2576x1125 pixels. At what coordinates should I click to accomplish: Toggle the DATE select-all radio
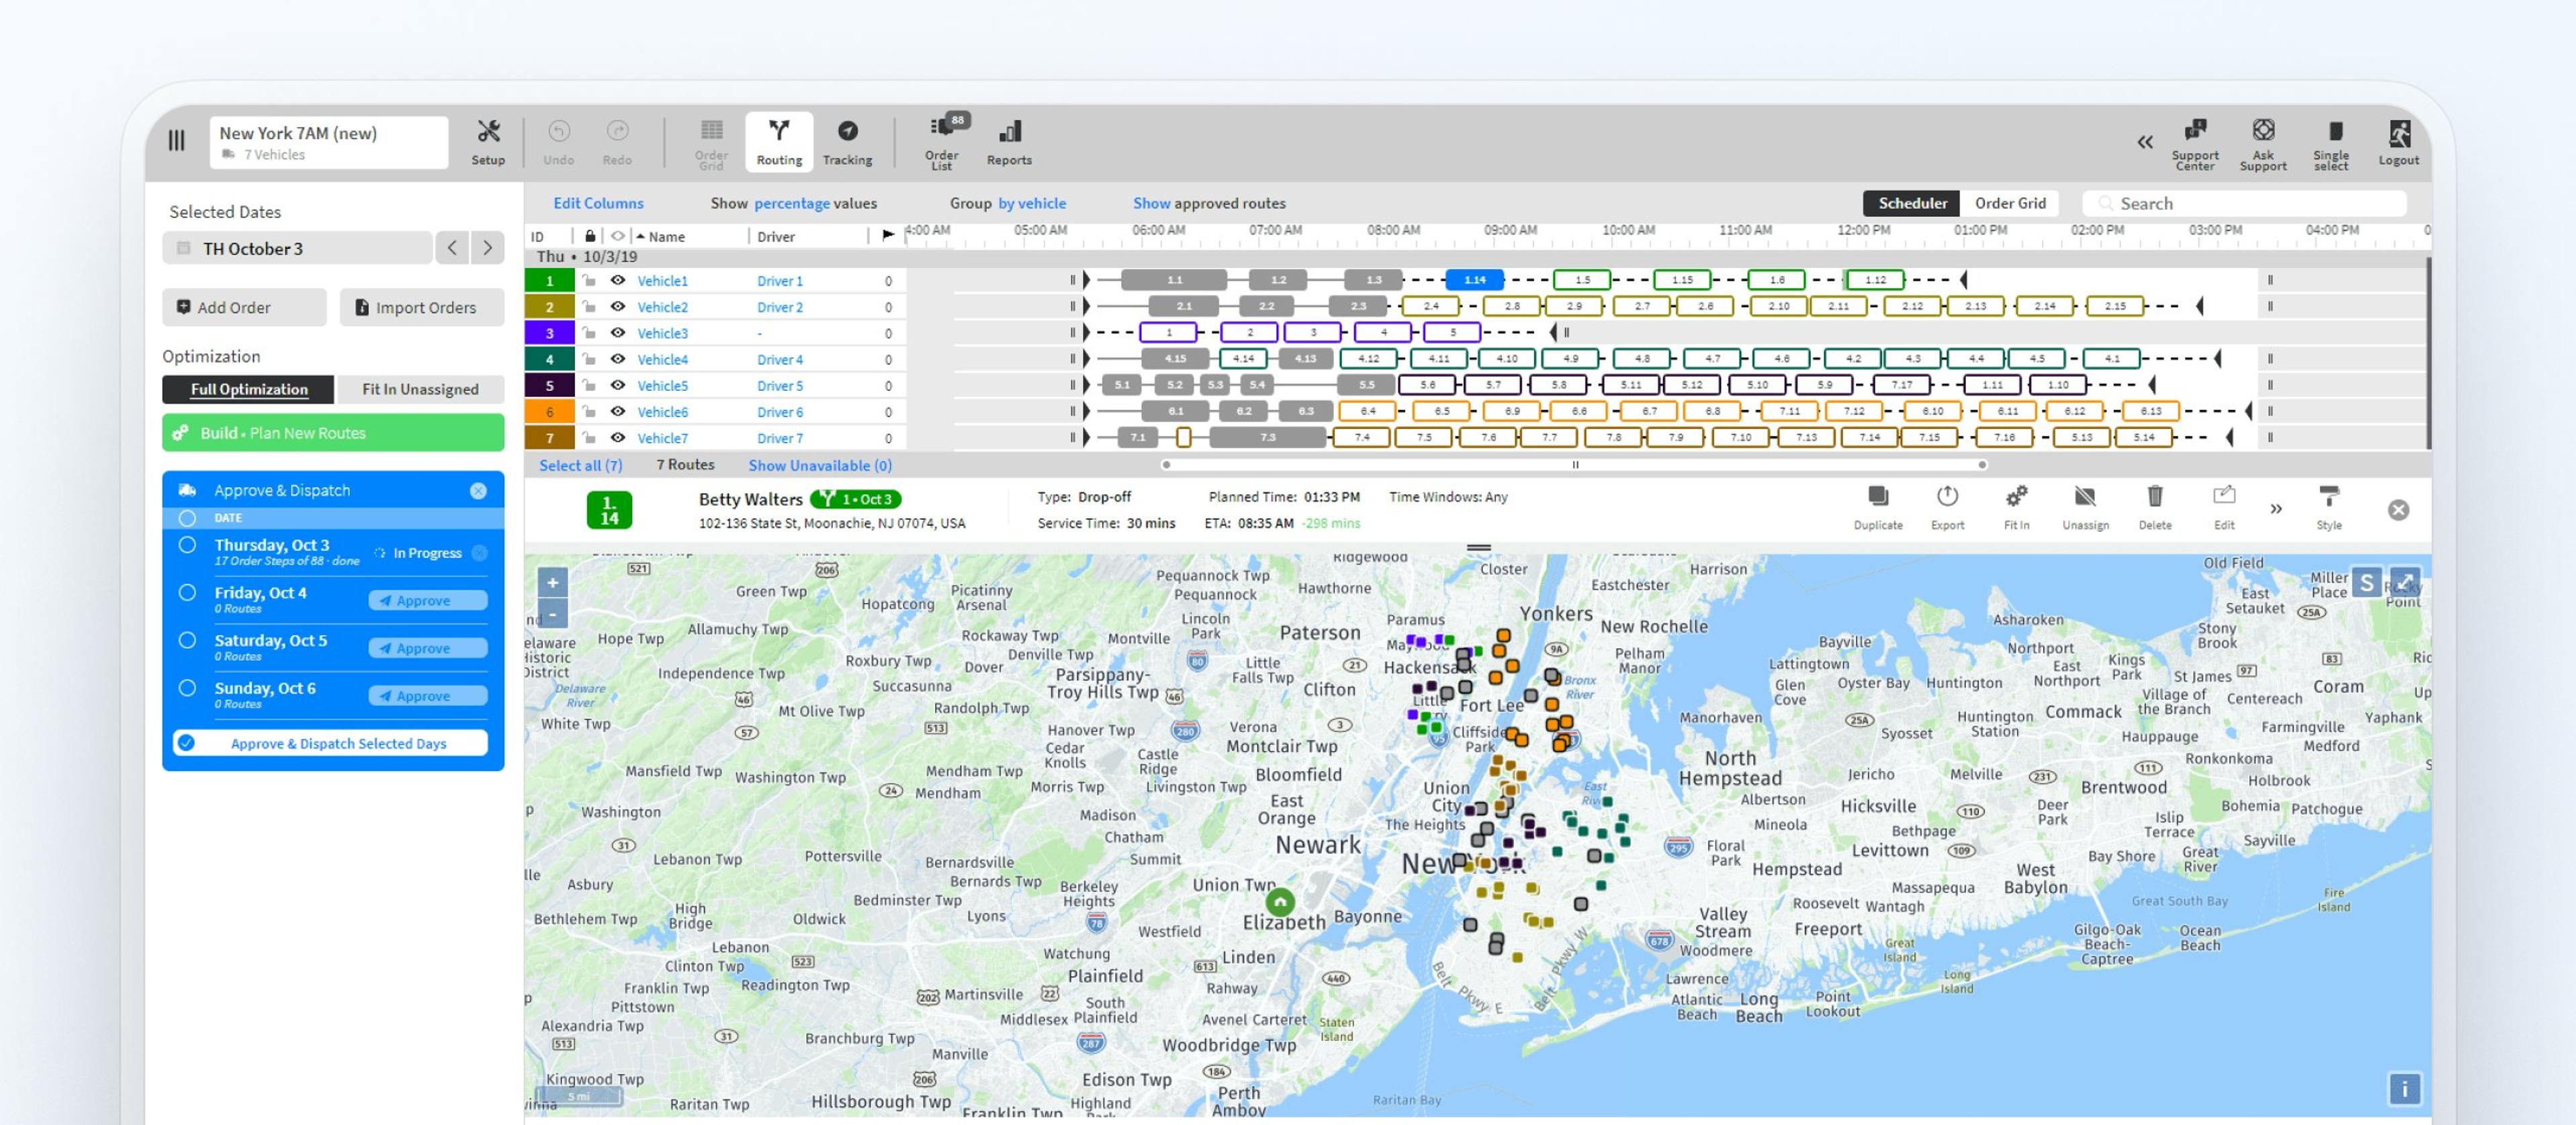[187, 518]
